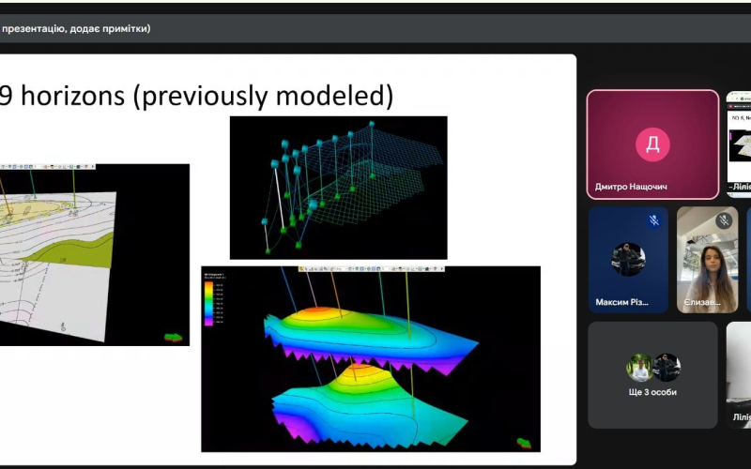Click the presentation notification banner text at top
Viewport: 751px width, 469px height.
(75, 28)
